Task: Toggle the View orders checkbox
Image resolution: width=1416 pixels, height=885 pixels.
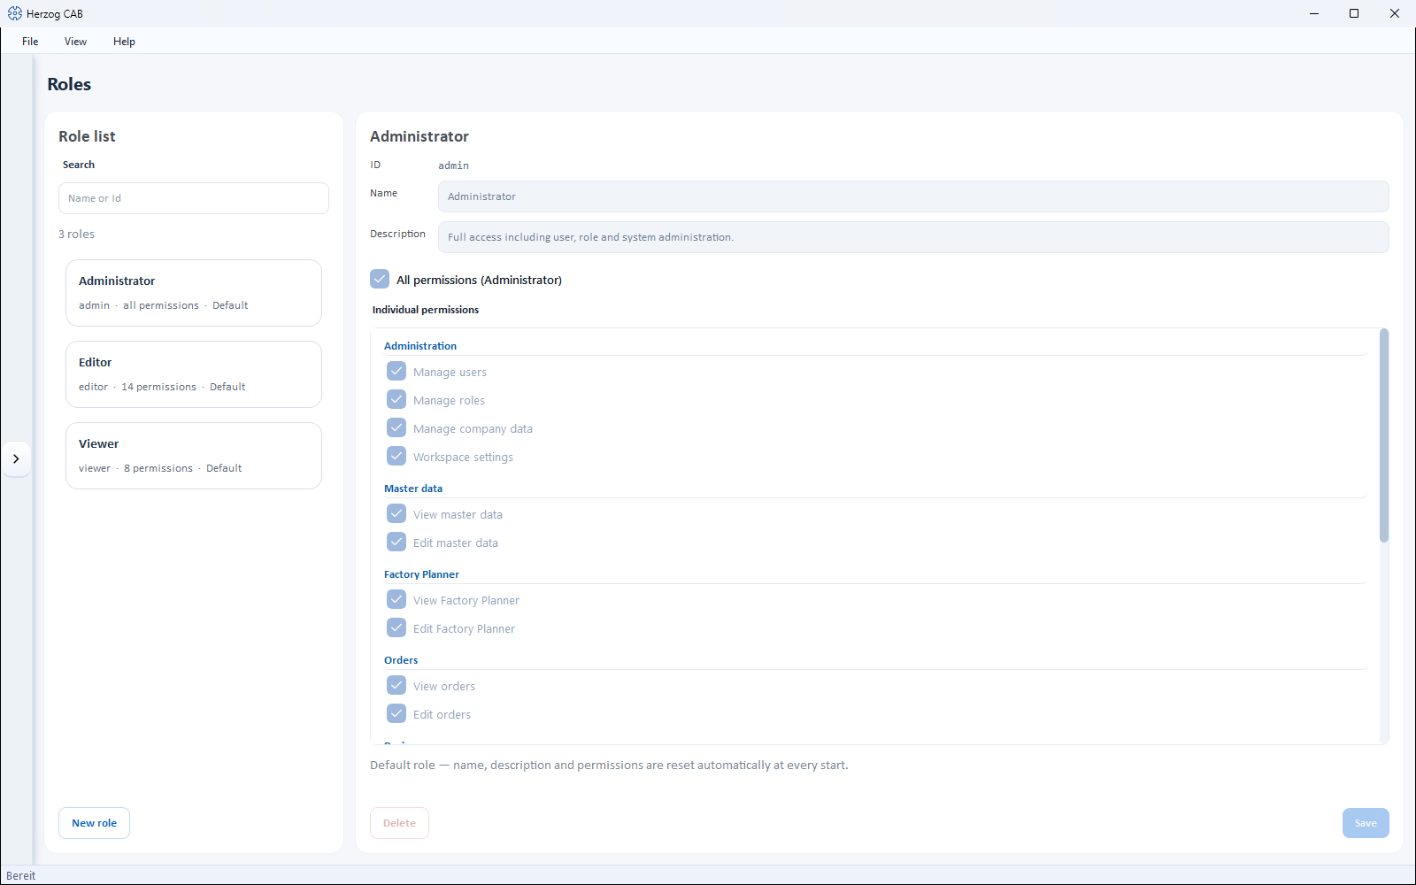Action: pyautogui.click(x=396, y=686)
